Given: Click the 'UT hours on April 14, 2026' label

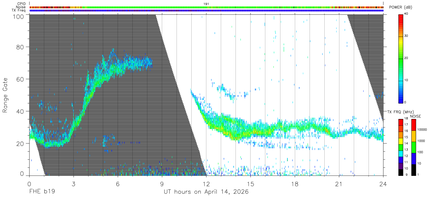Looking at the screenshot, I should (206, 192).
